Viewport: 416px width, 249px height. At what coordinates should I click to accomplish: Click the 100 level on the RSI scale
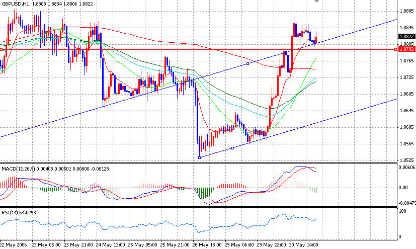402,211
